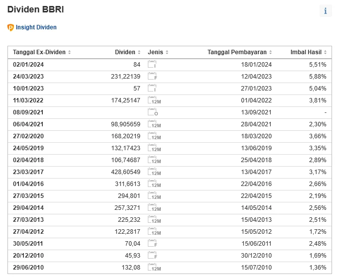Select dividend value 174,25147
The image size is (339, 278).
125,100
